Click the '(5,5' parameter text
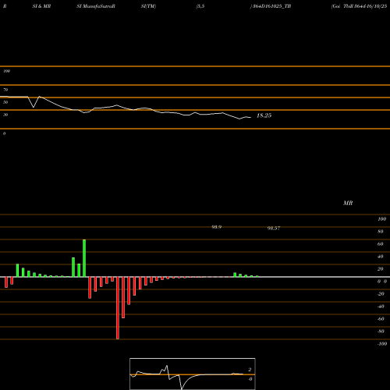Image resolution: width=390 pixels, height=390 pixels. [x=200, y=6]
